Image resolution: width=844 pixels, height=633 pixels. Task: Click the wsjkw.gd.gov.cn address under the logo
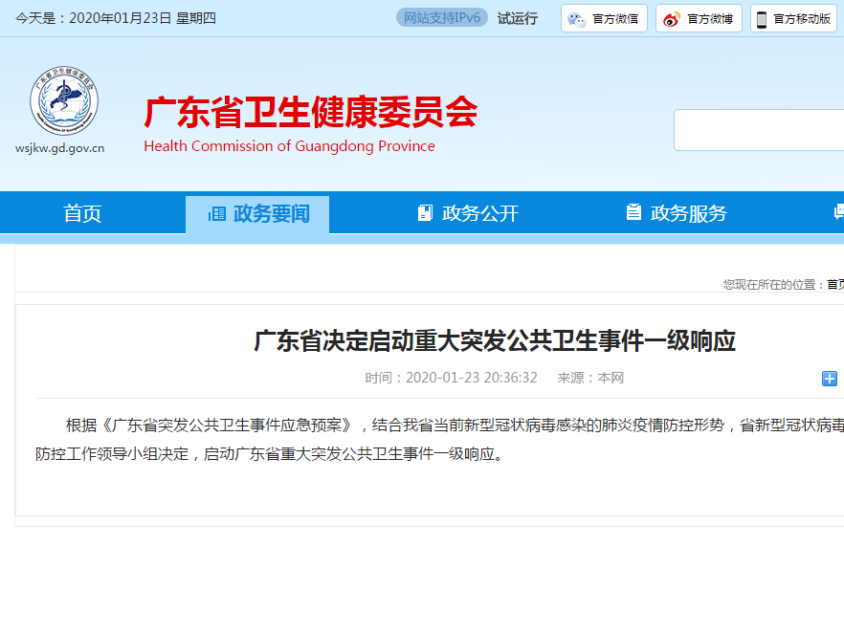click(x=60, y=148)
